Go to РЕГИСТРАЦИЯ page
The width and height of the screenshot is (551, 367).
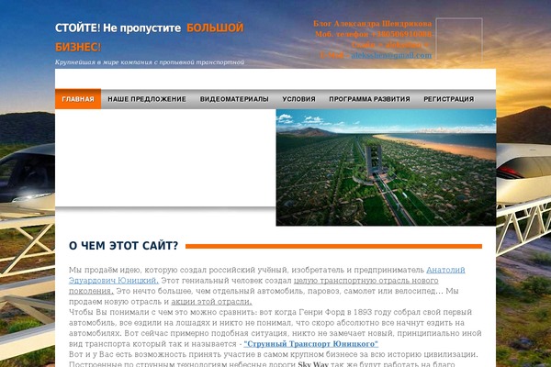coord(449,99)
